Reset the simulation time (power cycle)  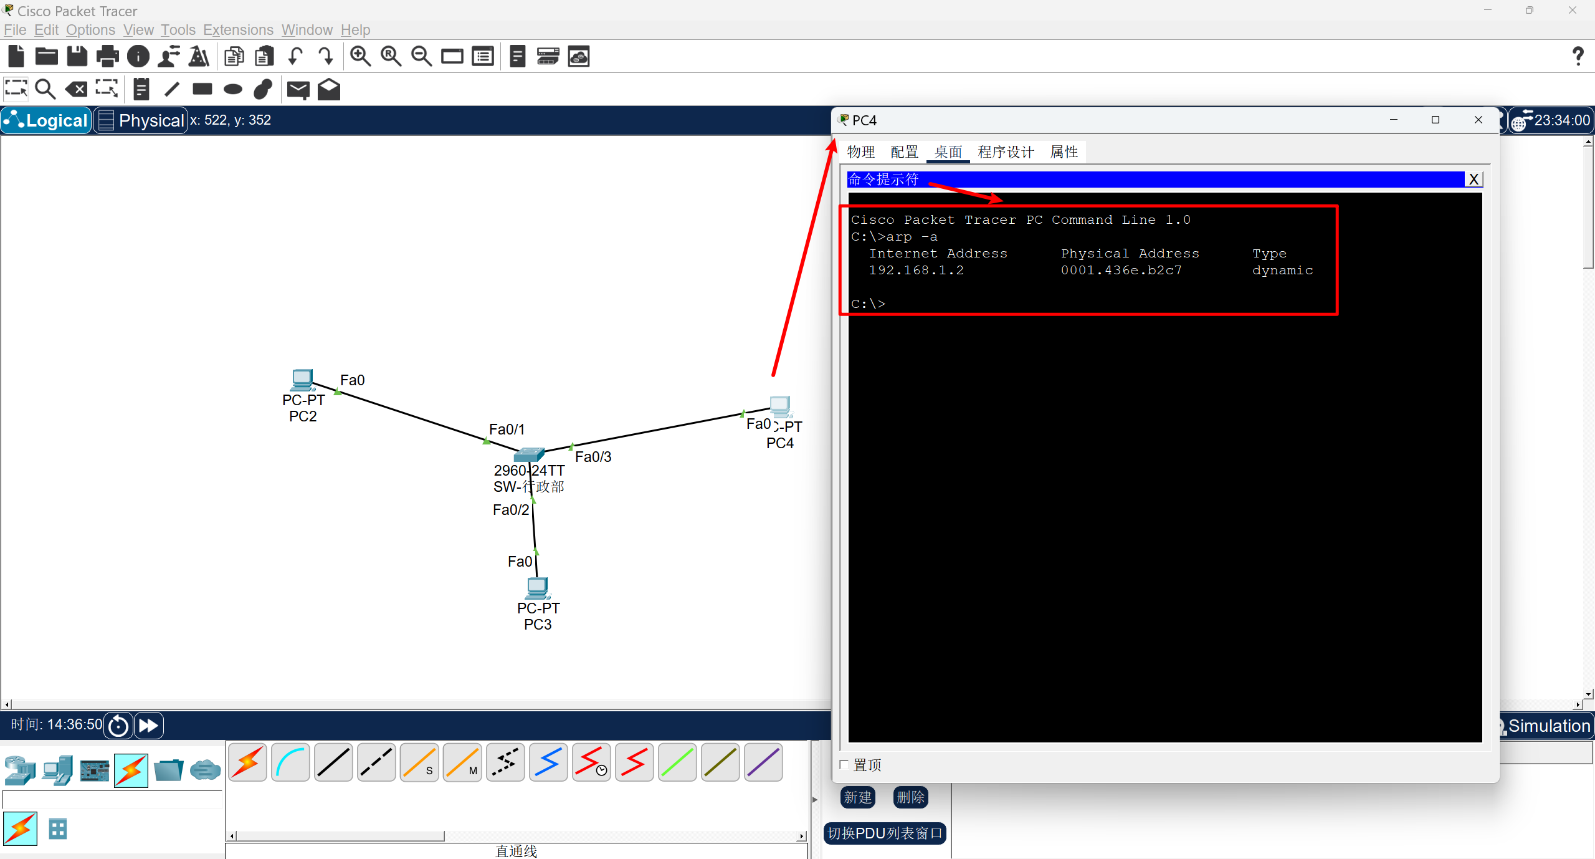coord(118,726)
